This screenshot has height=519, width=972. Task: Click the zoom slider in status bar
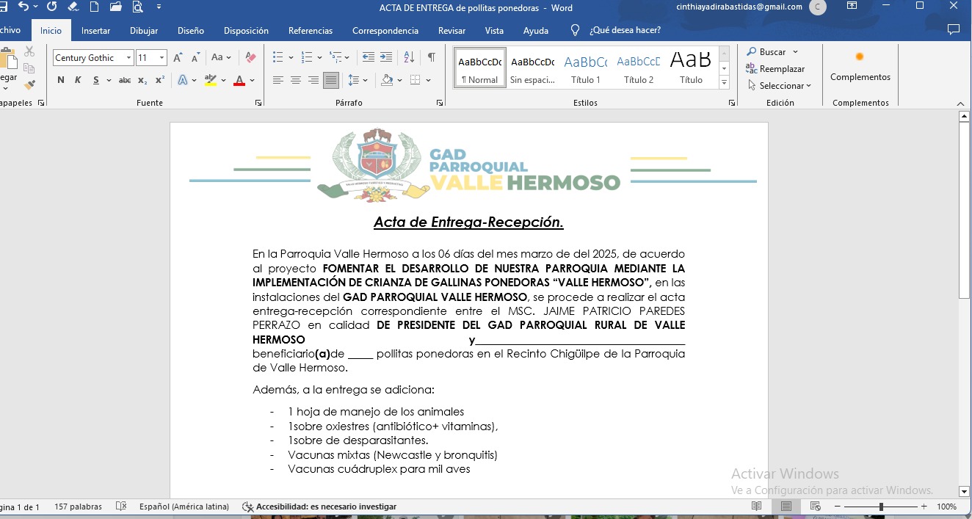(881, 507)
